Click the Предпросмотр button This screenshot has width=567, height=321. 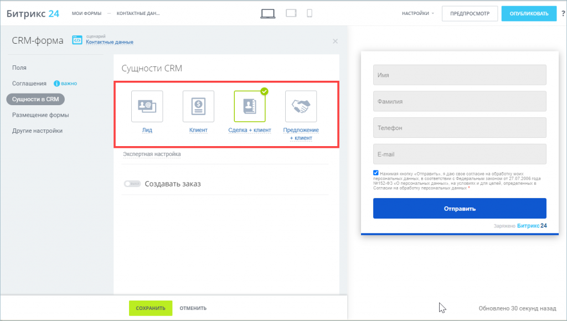point(470,14)
